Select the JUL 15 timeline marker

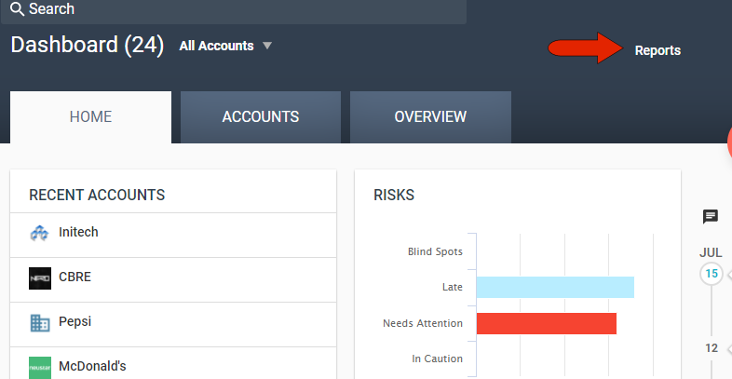(x=712, y=274)
